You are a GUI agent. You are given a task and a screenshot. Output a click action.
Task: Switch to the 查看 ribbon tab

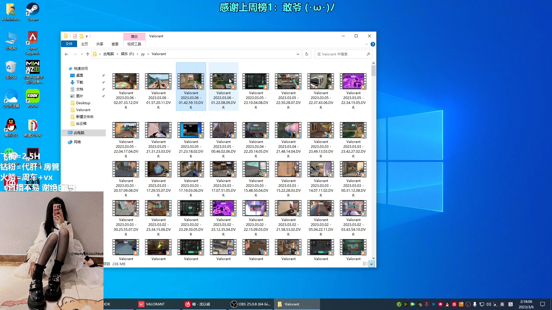115,44
